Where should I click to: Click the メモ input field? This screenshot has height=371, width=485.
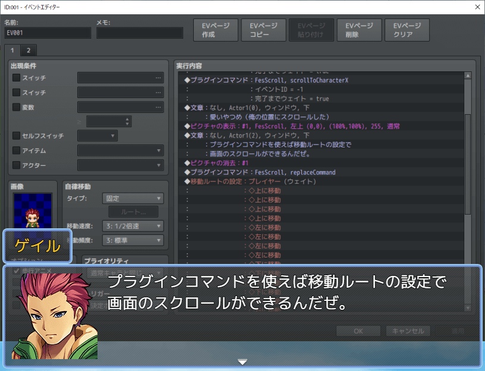pos(140,33)
